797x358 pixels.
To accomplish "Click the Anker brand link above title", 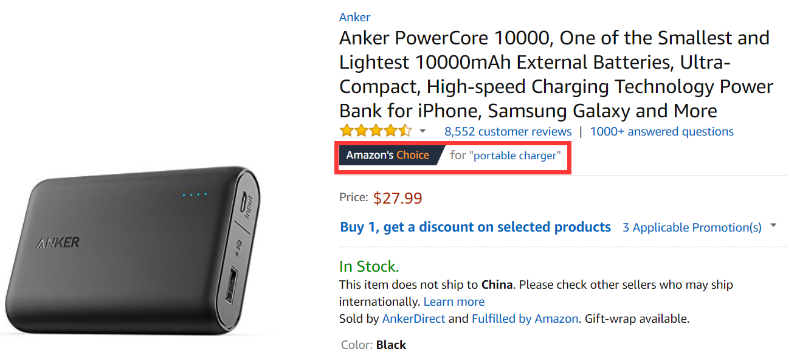I will point(354,17).
